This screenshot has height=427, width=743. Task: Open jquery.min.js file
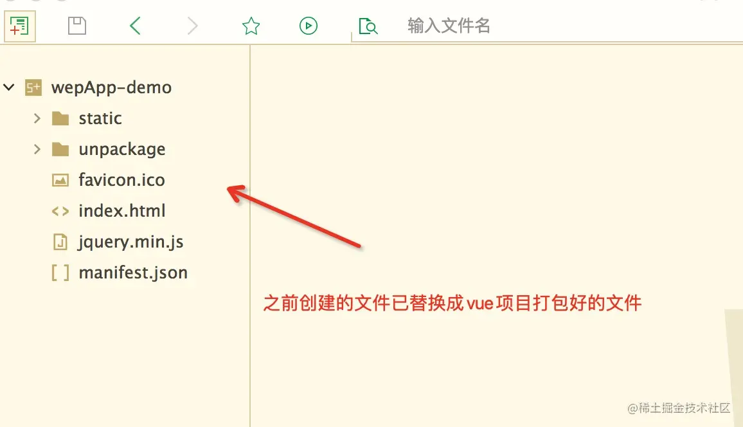click(130, 242)
